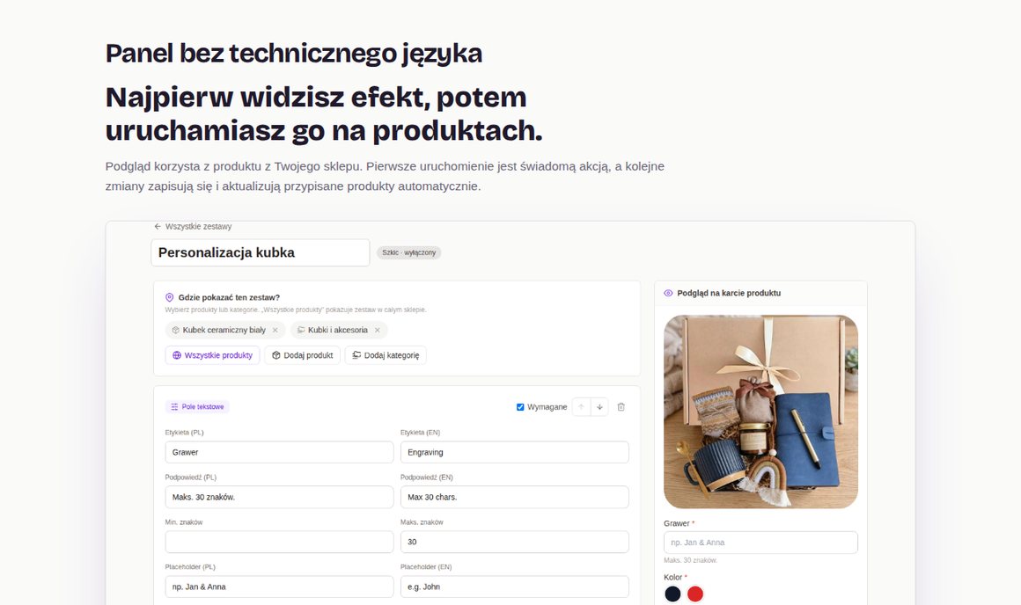Click the Szkic · wyłączony status badge
1021x605 pixels.
pyautogui.click(x=409, y=252)
